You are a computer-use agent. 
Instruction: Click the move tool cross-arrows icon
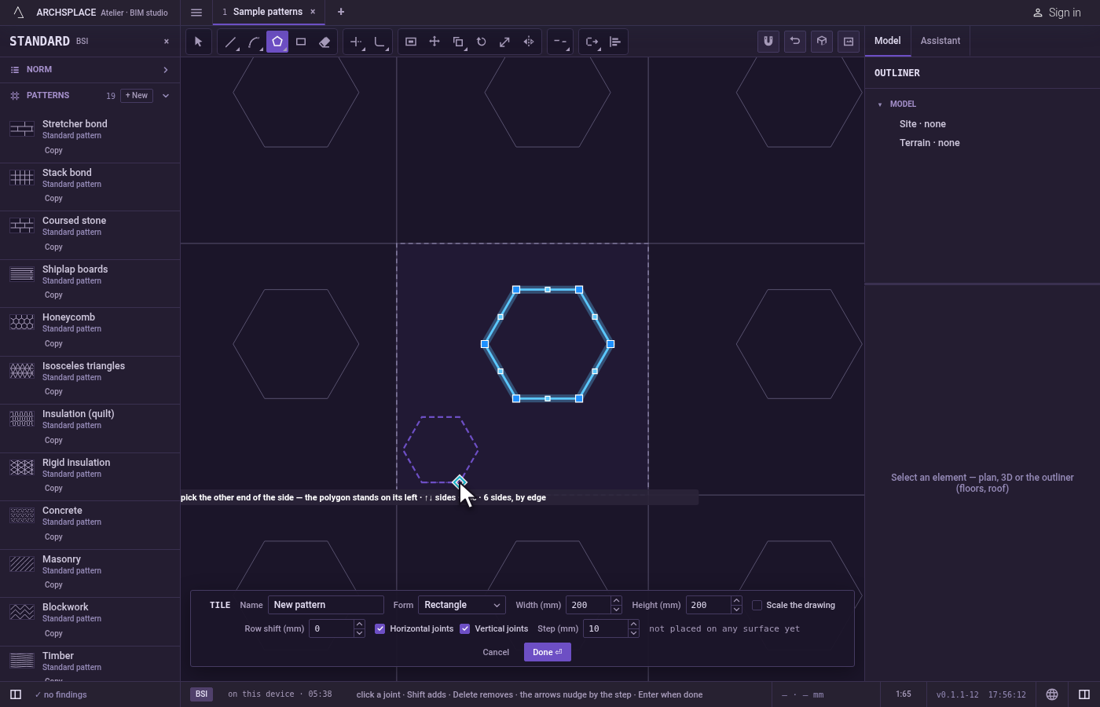[x=434, y=42]
